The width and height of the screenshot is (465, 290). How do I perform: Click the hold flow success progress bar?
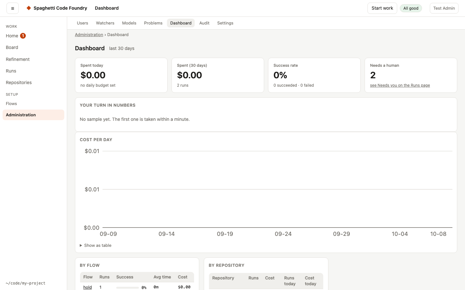[x=128, y=287]
